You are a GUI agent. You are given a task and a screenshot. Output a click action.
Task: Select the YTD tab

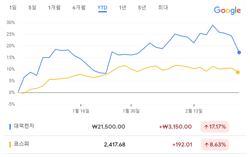(103, 7)
